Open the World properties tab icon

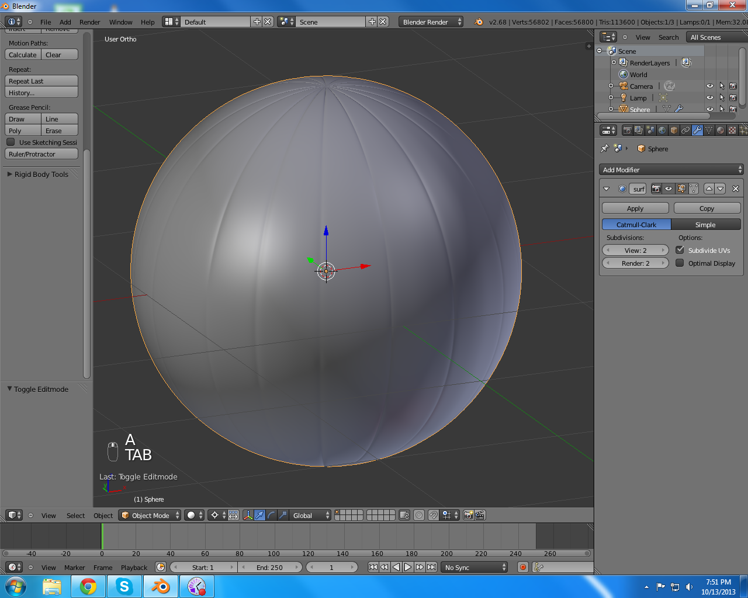pyautogui.click(x=662, y=130)
